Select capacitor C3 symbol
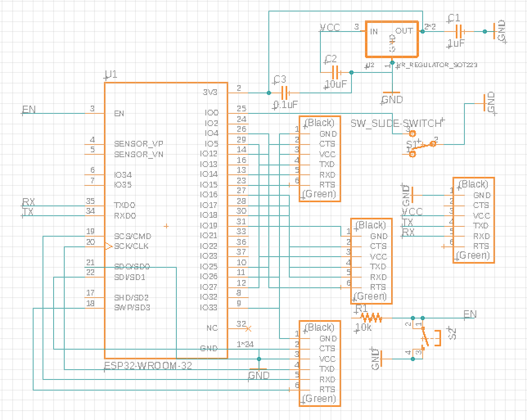This screenshot has height=420, width=527. click(285, 93)
